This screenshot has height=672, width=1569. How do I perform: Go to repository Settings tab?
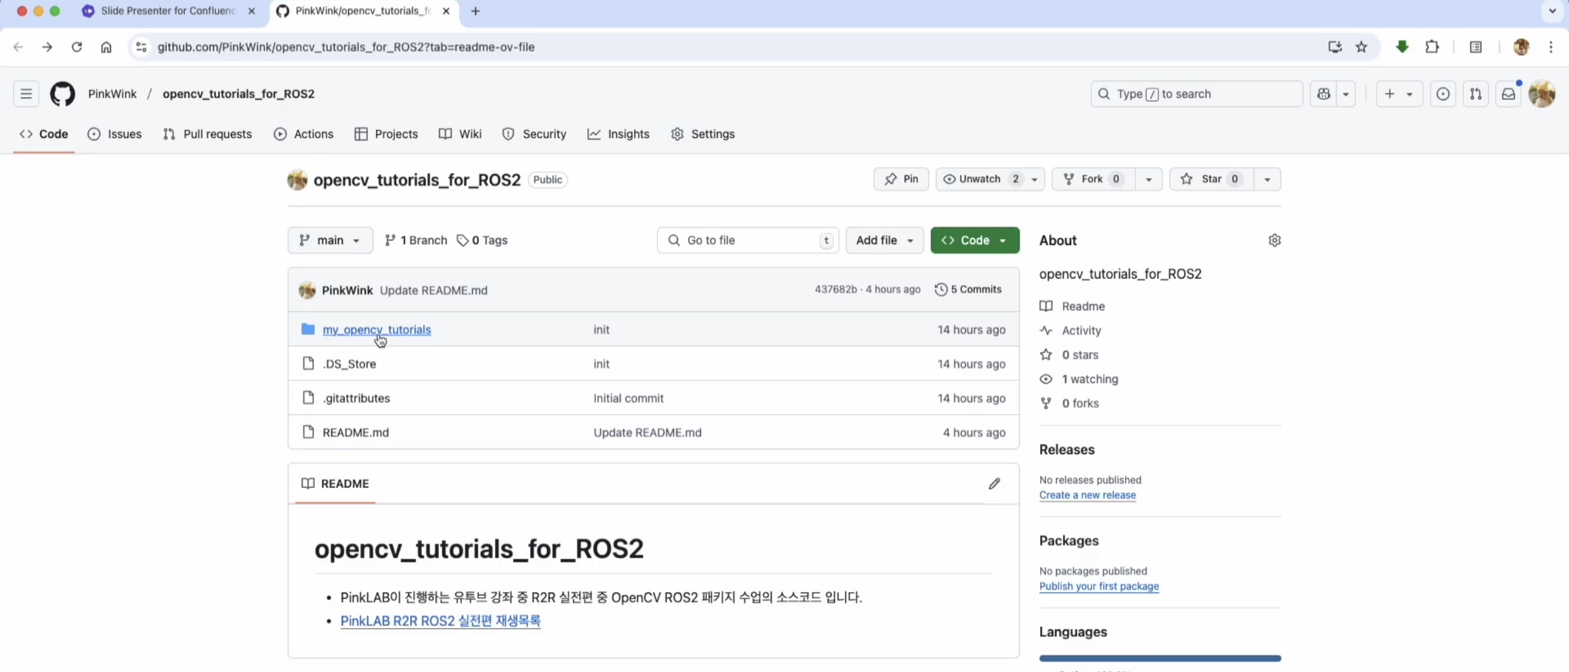pyautogui.click(x=703, y=134)
